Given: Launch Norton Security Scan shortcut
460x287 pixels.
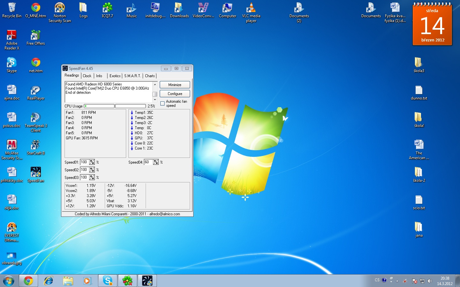Looking at the screenshot, I should click(x=60, y=12).
